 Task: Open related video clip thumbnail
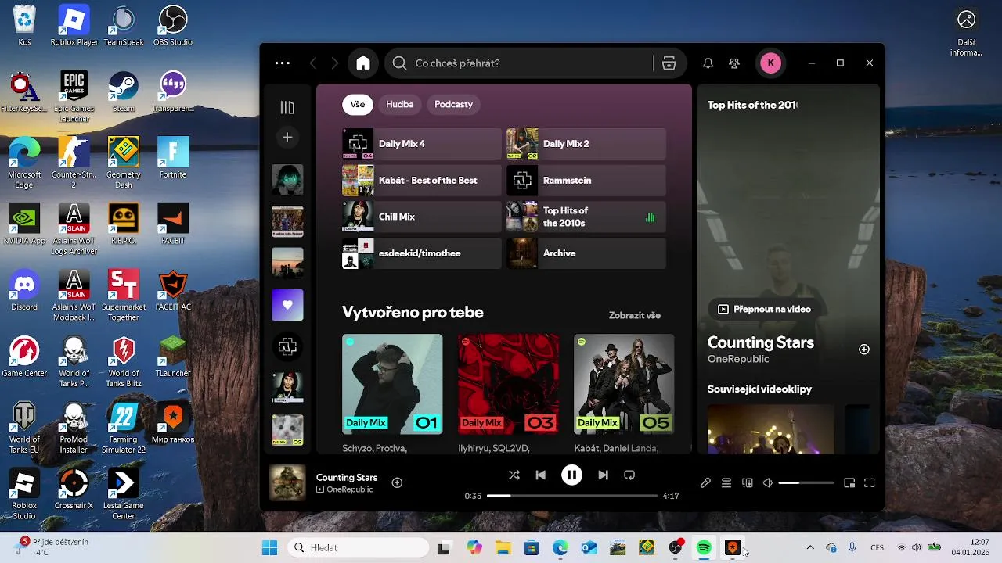point(771,429)
